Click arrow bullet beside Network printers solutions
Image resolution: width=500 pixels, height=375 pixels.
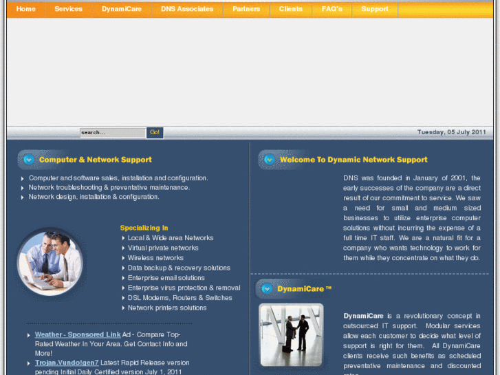[x=123, y=308]
